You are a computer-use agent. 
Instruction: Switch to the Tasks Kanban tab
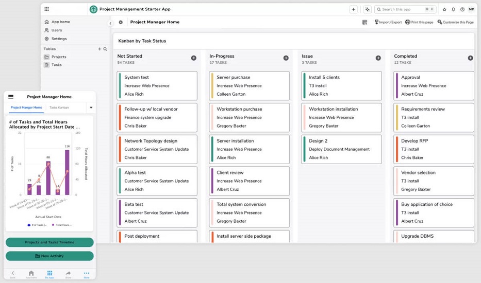[59, 108]
